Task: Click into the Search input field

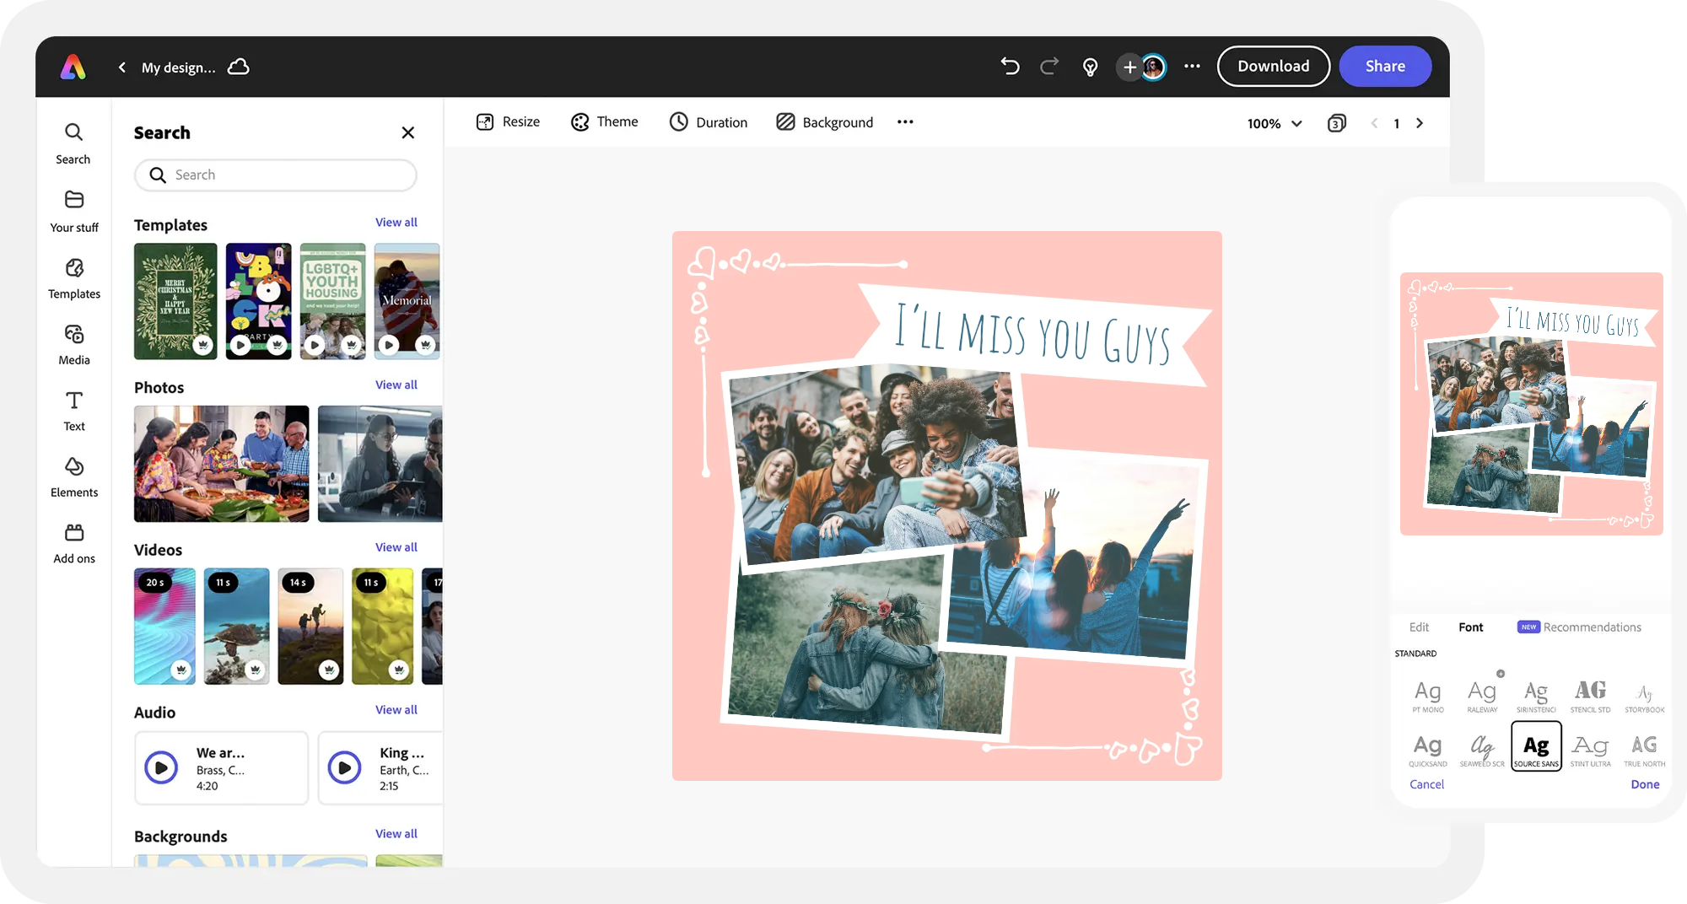Action: click(276, 175)
